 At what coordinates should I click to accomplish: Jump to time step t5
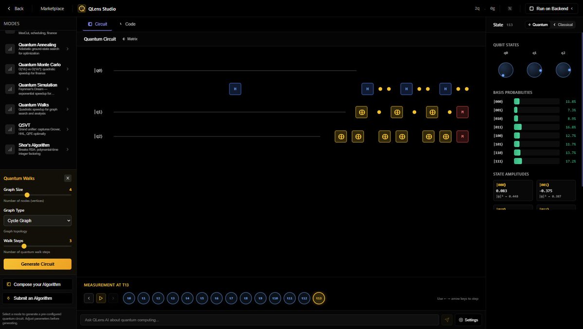tap(202, 298)
